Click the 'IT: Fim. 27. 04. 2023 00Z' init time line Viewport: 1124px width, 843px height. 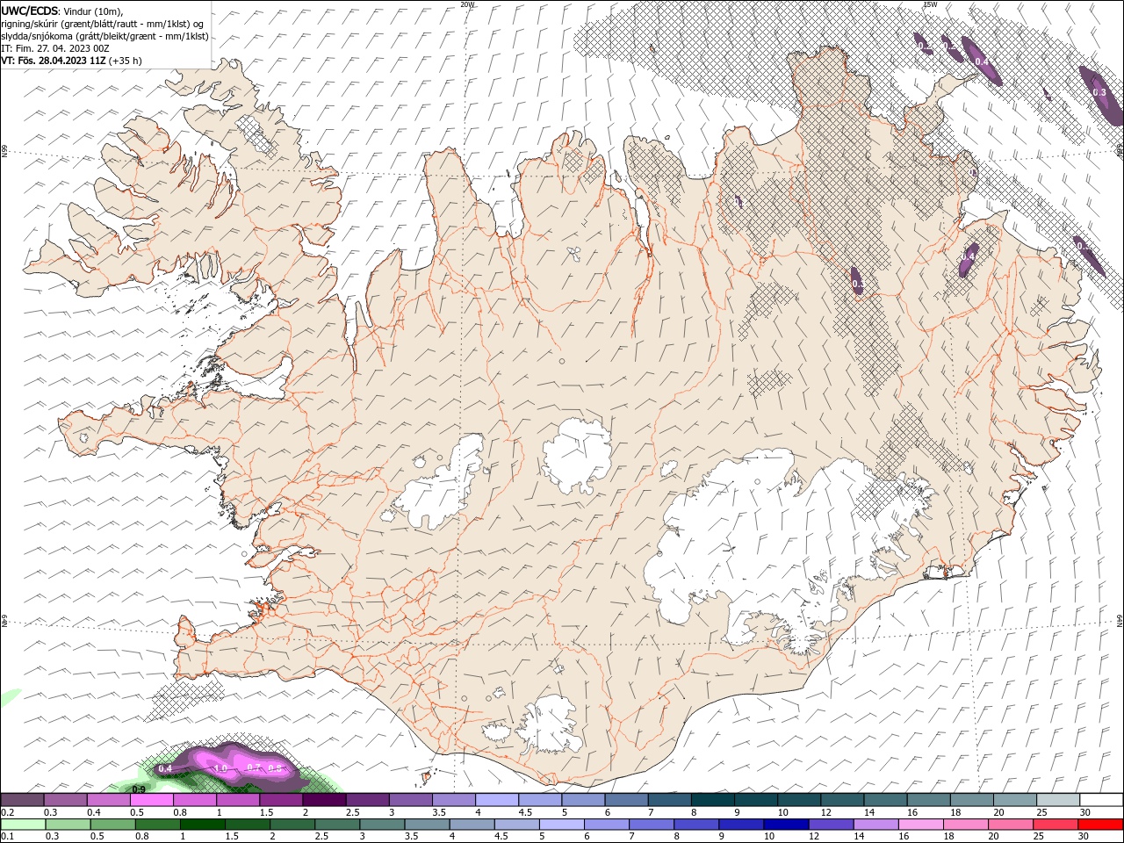point(54,48)
